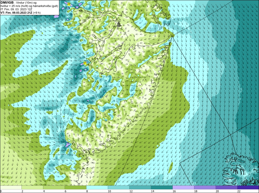The image size is (259, 193).
Task: Click the legend value 8
Action: tap(87, 191)
